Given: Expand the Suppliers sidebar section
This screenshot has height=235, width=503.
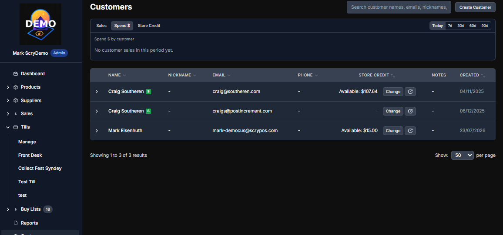Looking at the screenshot, I should point(8,100).
